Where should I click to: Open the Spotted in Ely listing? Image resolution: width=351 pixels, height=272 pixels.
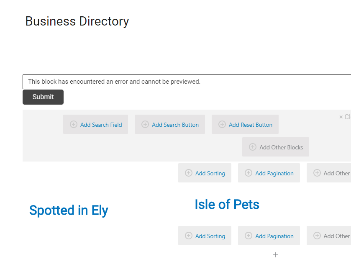[69, 210]
